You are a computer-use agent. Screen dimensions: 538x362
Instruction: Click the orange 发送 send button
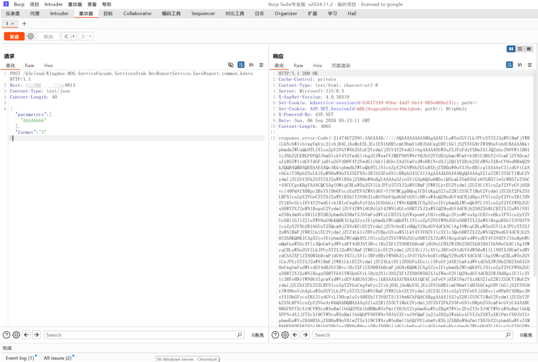[14, 36]
